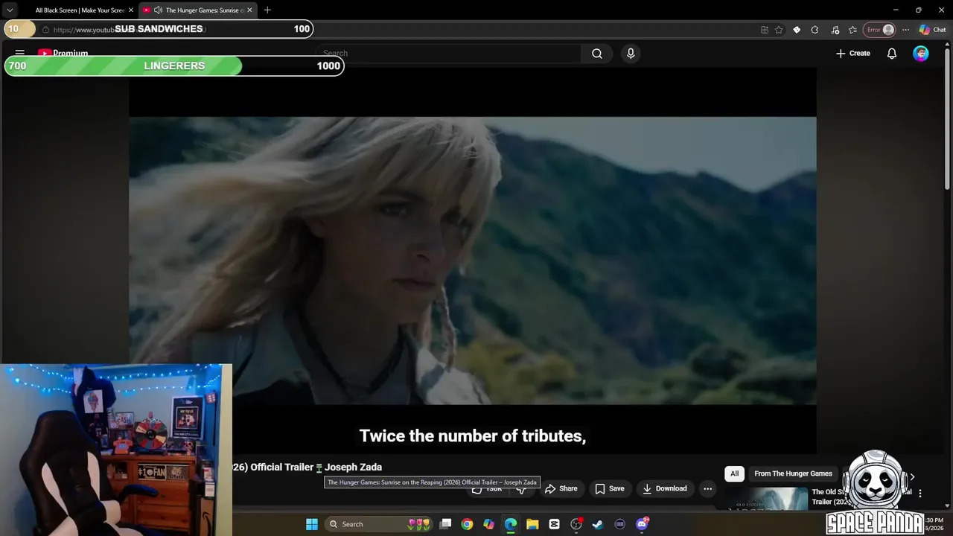Click the video title 'Joseph Zada' text
This screenshot has width=953, height=536.
click(353, 467)
